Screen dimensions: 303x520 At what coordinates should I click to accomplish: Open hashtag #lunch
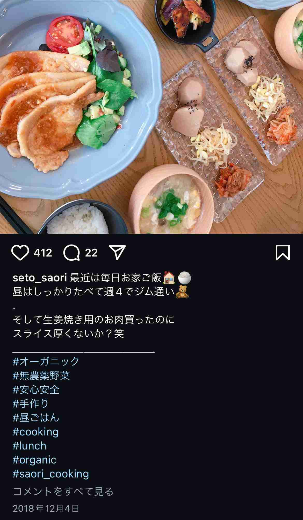pyautogui.click(x=30, y=446)
